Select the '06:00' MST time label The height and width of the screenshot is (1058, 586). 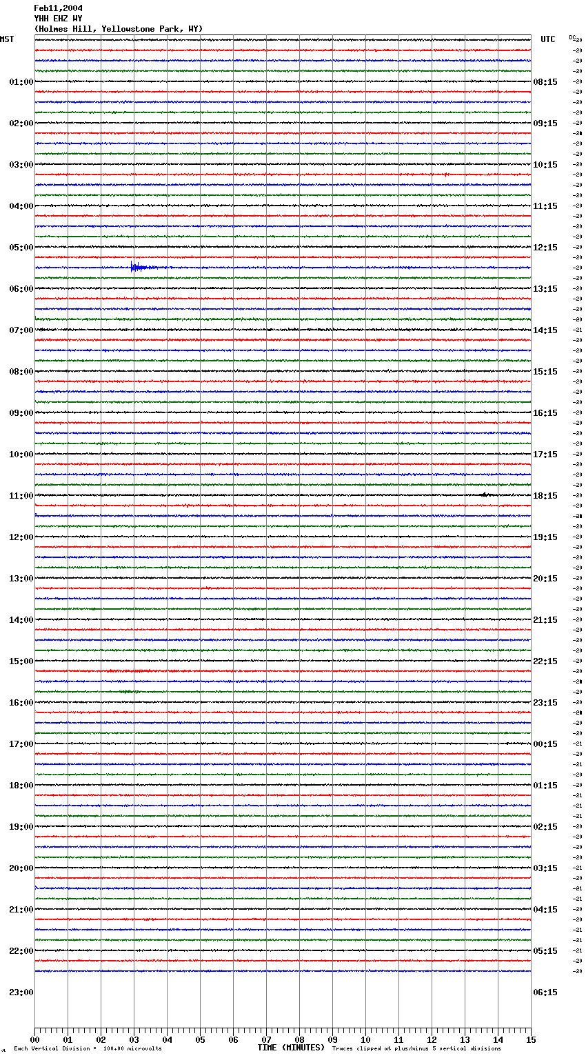pyautogui.click(x=21, y=289)
